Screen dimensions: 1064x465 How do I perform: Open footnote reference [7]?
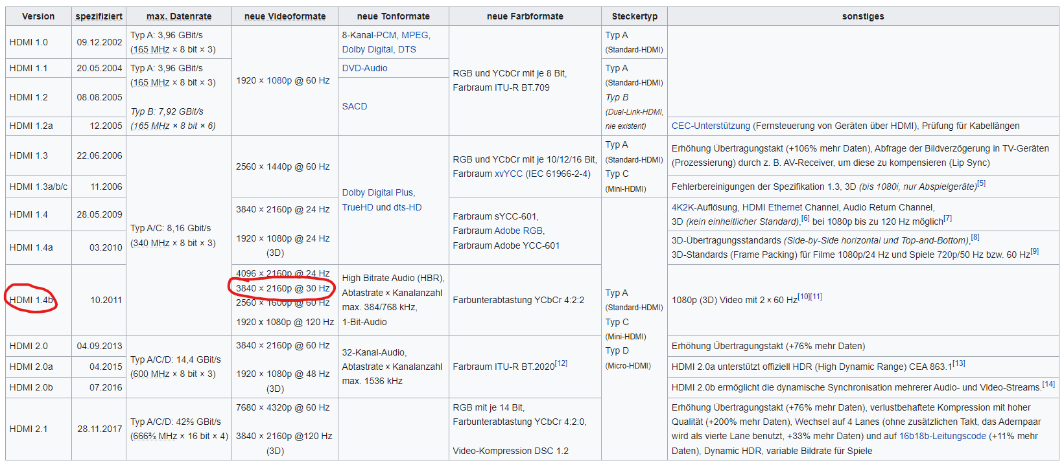tap(947, 218)
